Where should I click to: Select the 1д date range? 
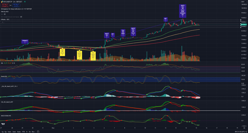tap(2, 132)
